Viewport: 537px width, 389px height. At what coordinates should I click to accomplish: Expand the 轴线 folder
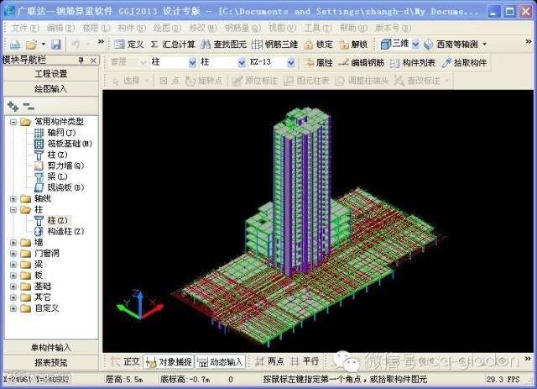[13, 198]
